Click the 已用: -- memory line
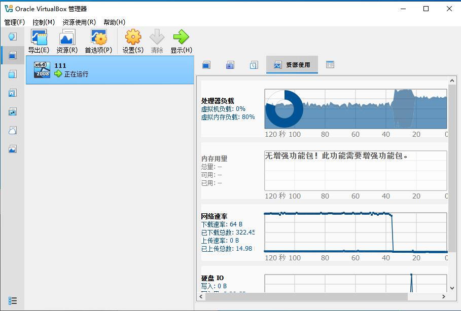Viewport: 461px width, 311px height. (x=211, y=183)
